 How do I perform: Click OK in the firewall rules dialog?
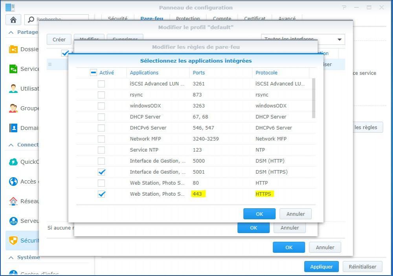[253, 228]
